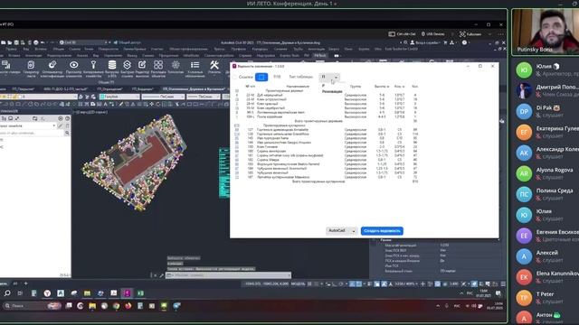Select participant Полина Среда

[546, 194]
